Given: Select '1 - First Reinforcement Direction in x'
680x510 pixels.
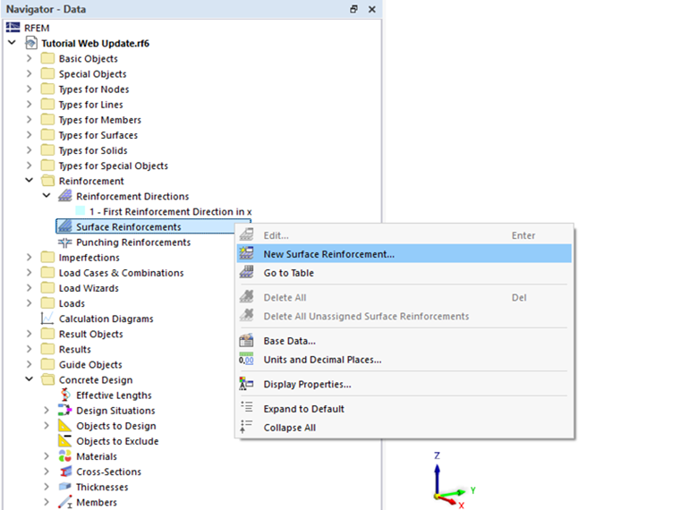Looking at the screenshot, I should [170, 212].
